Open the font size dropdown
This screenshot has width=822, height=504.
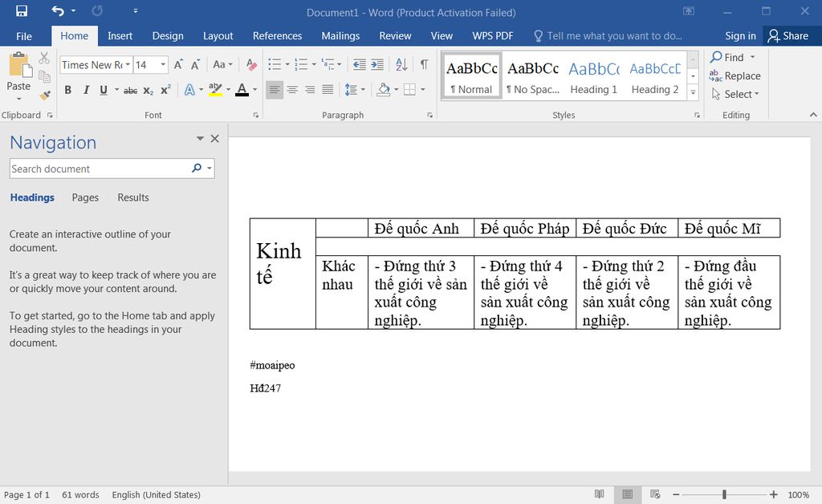click(163, 64)
